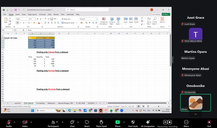Toggle Underline formatting
The width and height of the screenshot is (217, 128).
point(24,23)
